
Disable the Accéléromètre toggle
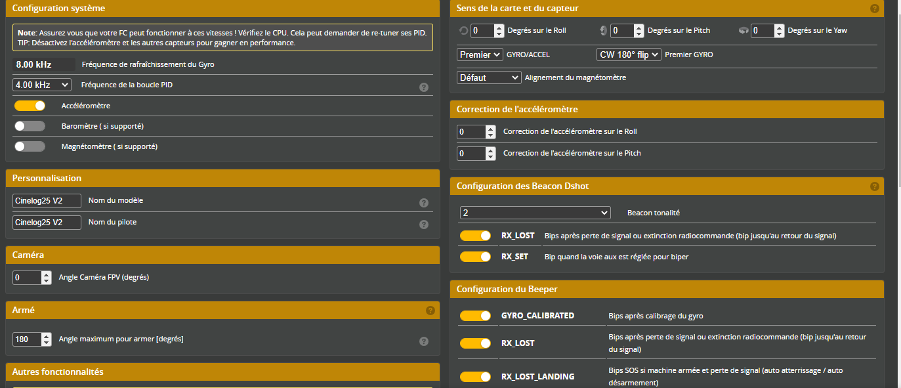[30, 106]
